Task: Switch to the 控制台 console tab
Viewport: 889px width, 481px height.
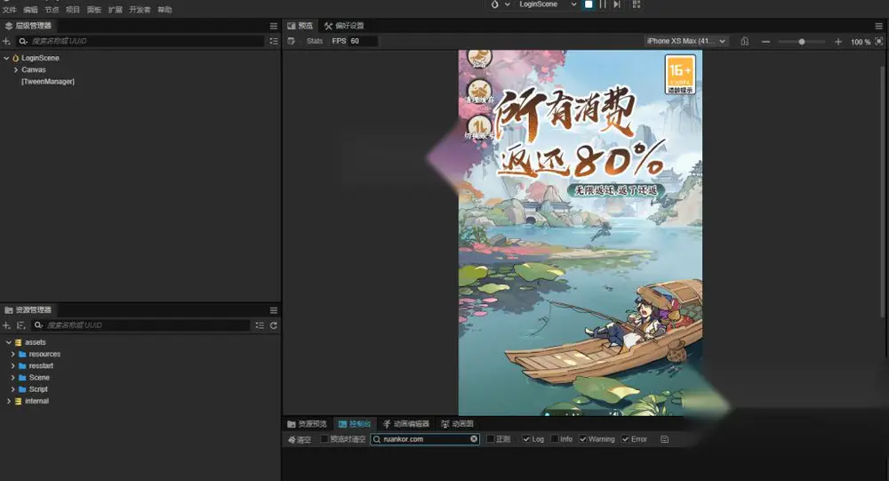Action: [x=355, y=424]
